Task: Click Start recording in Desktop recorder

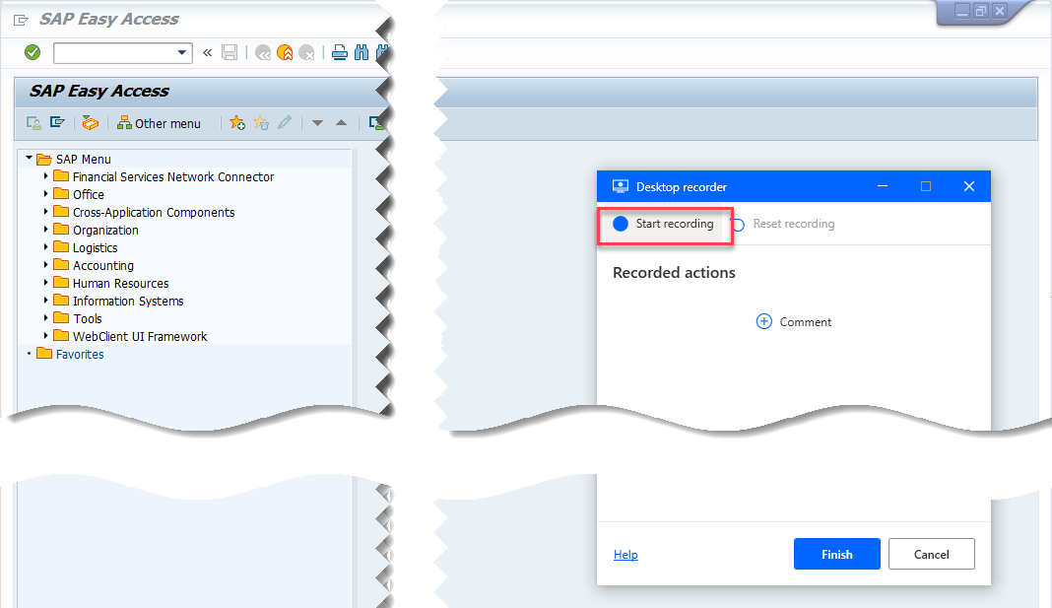Action: (664, 224)
